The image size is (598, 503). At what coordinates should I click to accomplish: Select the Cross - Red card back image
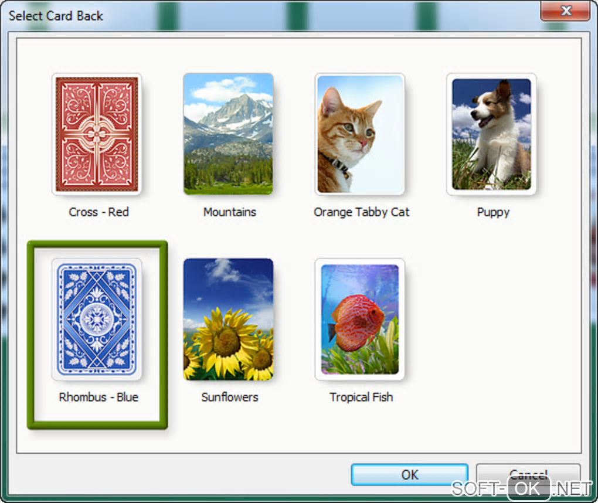(x=97, y=134)
